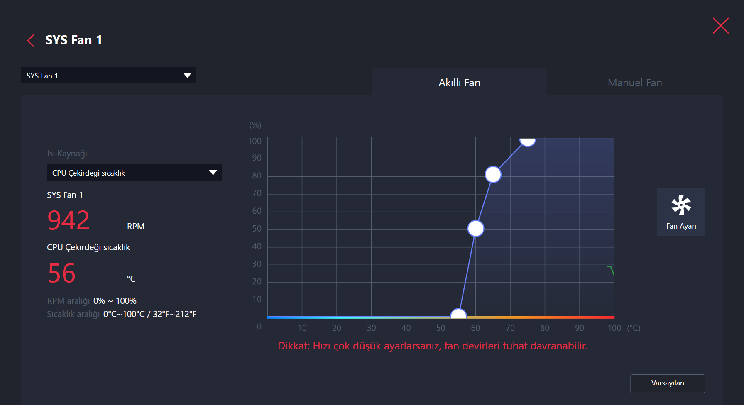The width and height of the screenshot is (744, 405).
Task: Click the 942 RPM speed readout
Action: click(69, 220)
